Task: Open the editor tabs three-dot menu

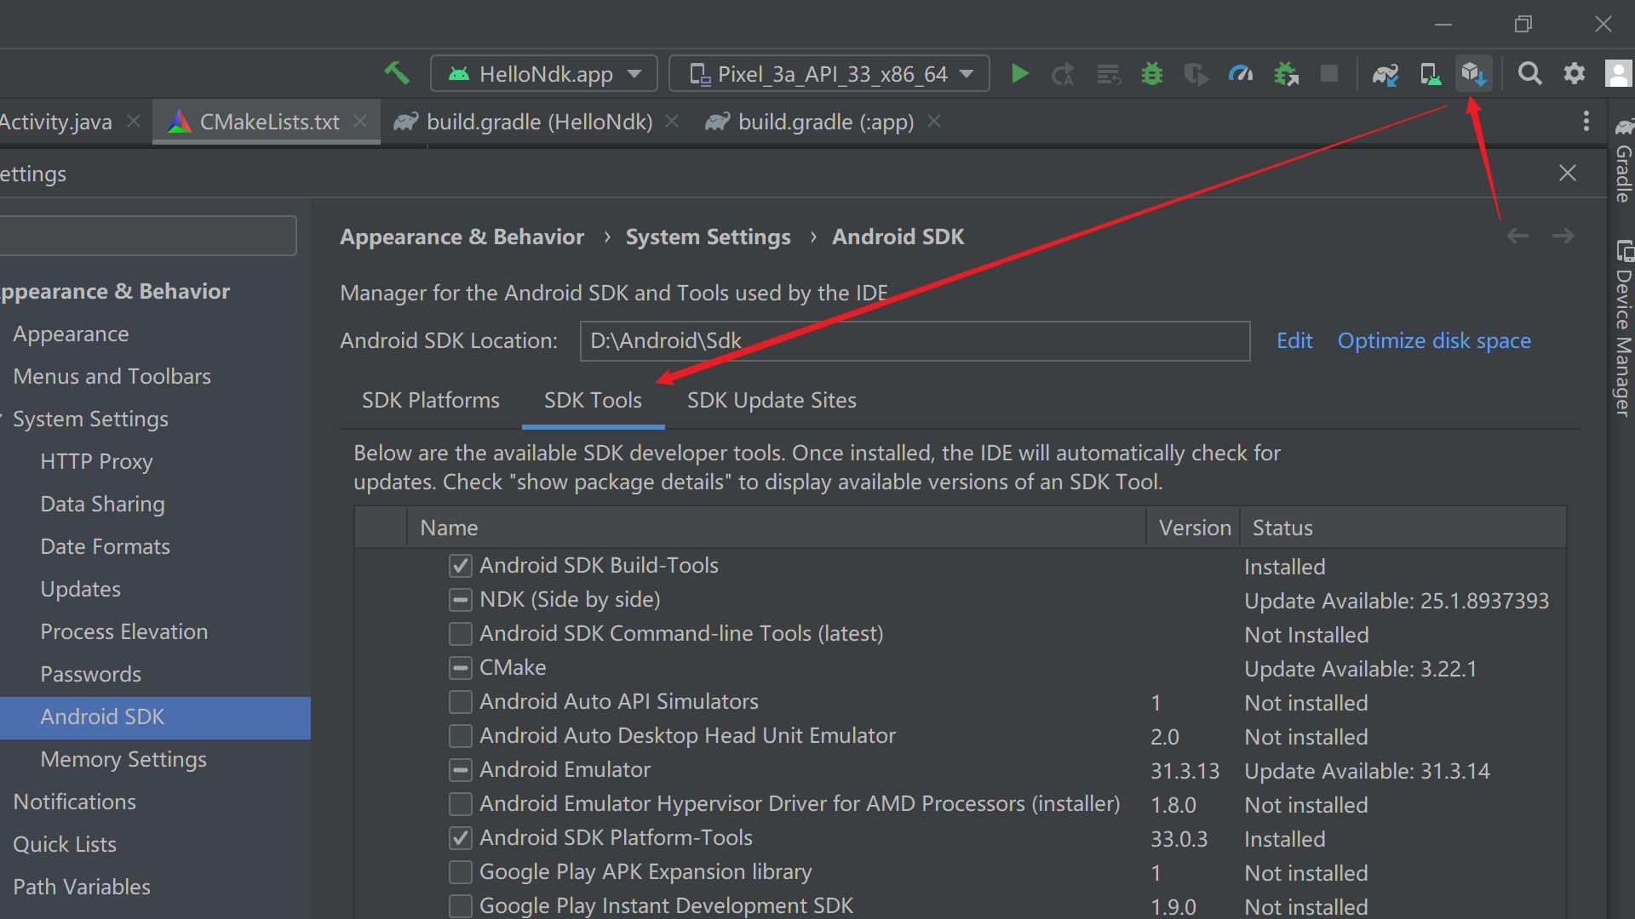Action: (x=1586, y=122)
